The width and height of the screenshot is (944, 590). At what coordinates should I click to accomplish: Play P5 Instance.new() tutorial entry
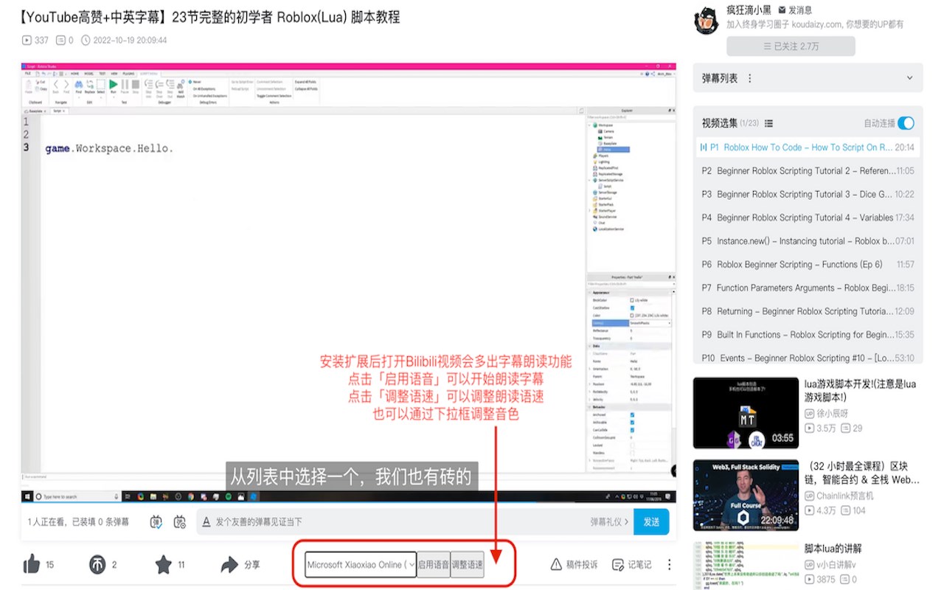coord(808,241)
